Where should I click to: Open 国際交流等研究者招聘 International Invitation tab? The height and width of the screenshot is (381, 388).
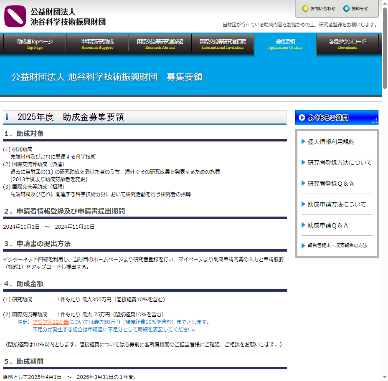223,44
